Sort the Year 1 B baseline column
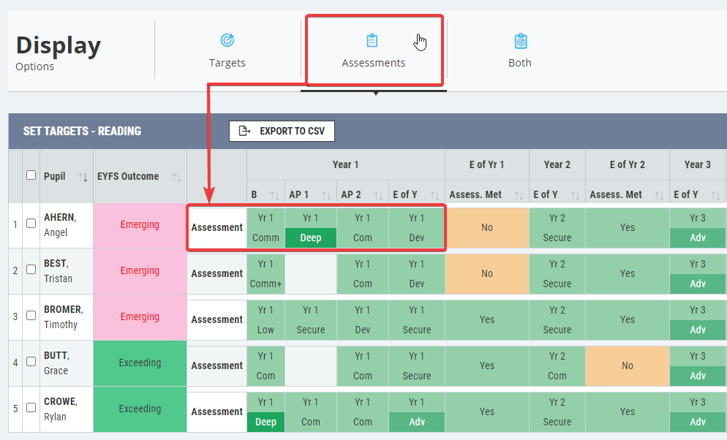Viewport: 727px width, 440px height. tap(274, 195)
